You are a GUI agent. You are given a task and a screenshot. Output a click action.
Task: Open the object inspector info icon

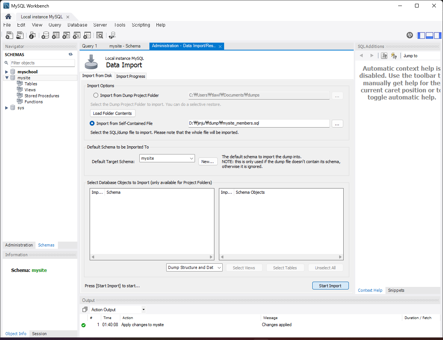(32, 35)
